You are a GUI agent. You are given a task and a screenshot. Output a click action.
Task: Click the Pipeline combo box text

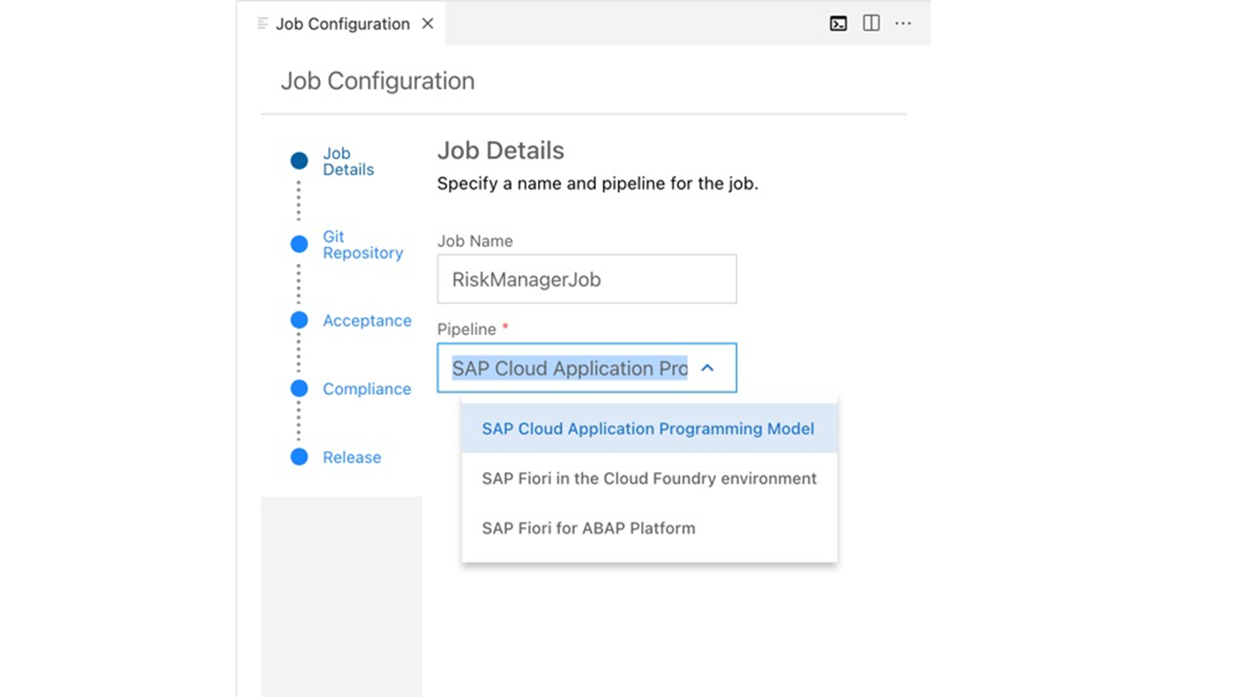(x=570, y=368)
